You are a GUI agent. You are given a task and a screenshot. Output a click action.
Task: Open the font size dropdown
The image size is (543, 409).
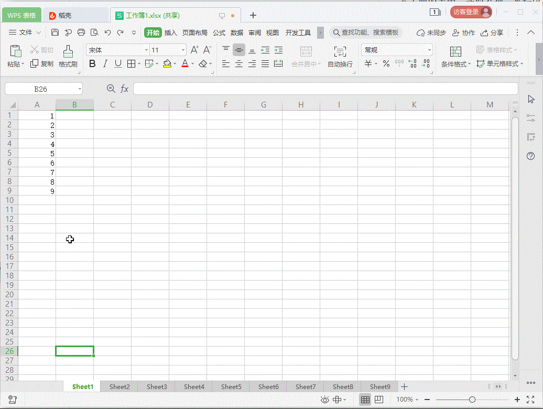183,50
